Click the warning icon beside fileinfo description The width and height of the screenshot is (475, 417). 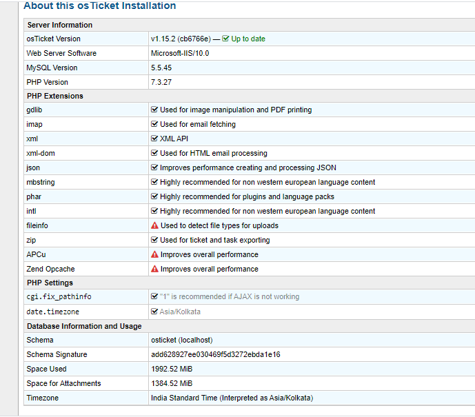coord(155,225)
